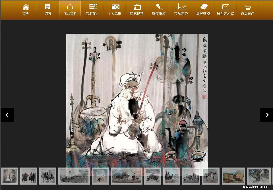Select the seated musician with instruments thumbnail
This screenshot has width=273, height=190.
tap(10, 176)
